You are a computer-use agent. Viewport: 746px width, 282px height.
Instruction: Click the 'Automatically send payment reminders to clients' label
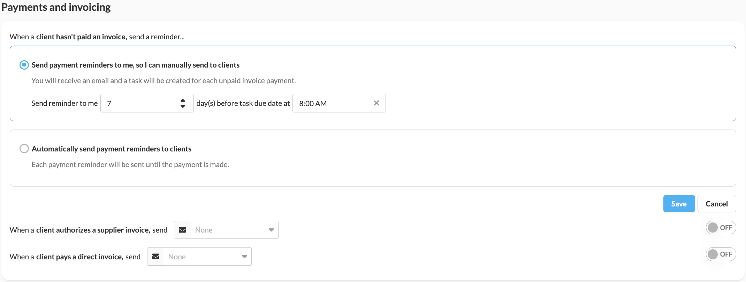click(x=112, y=149)
